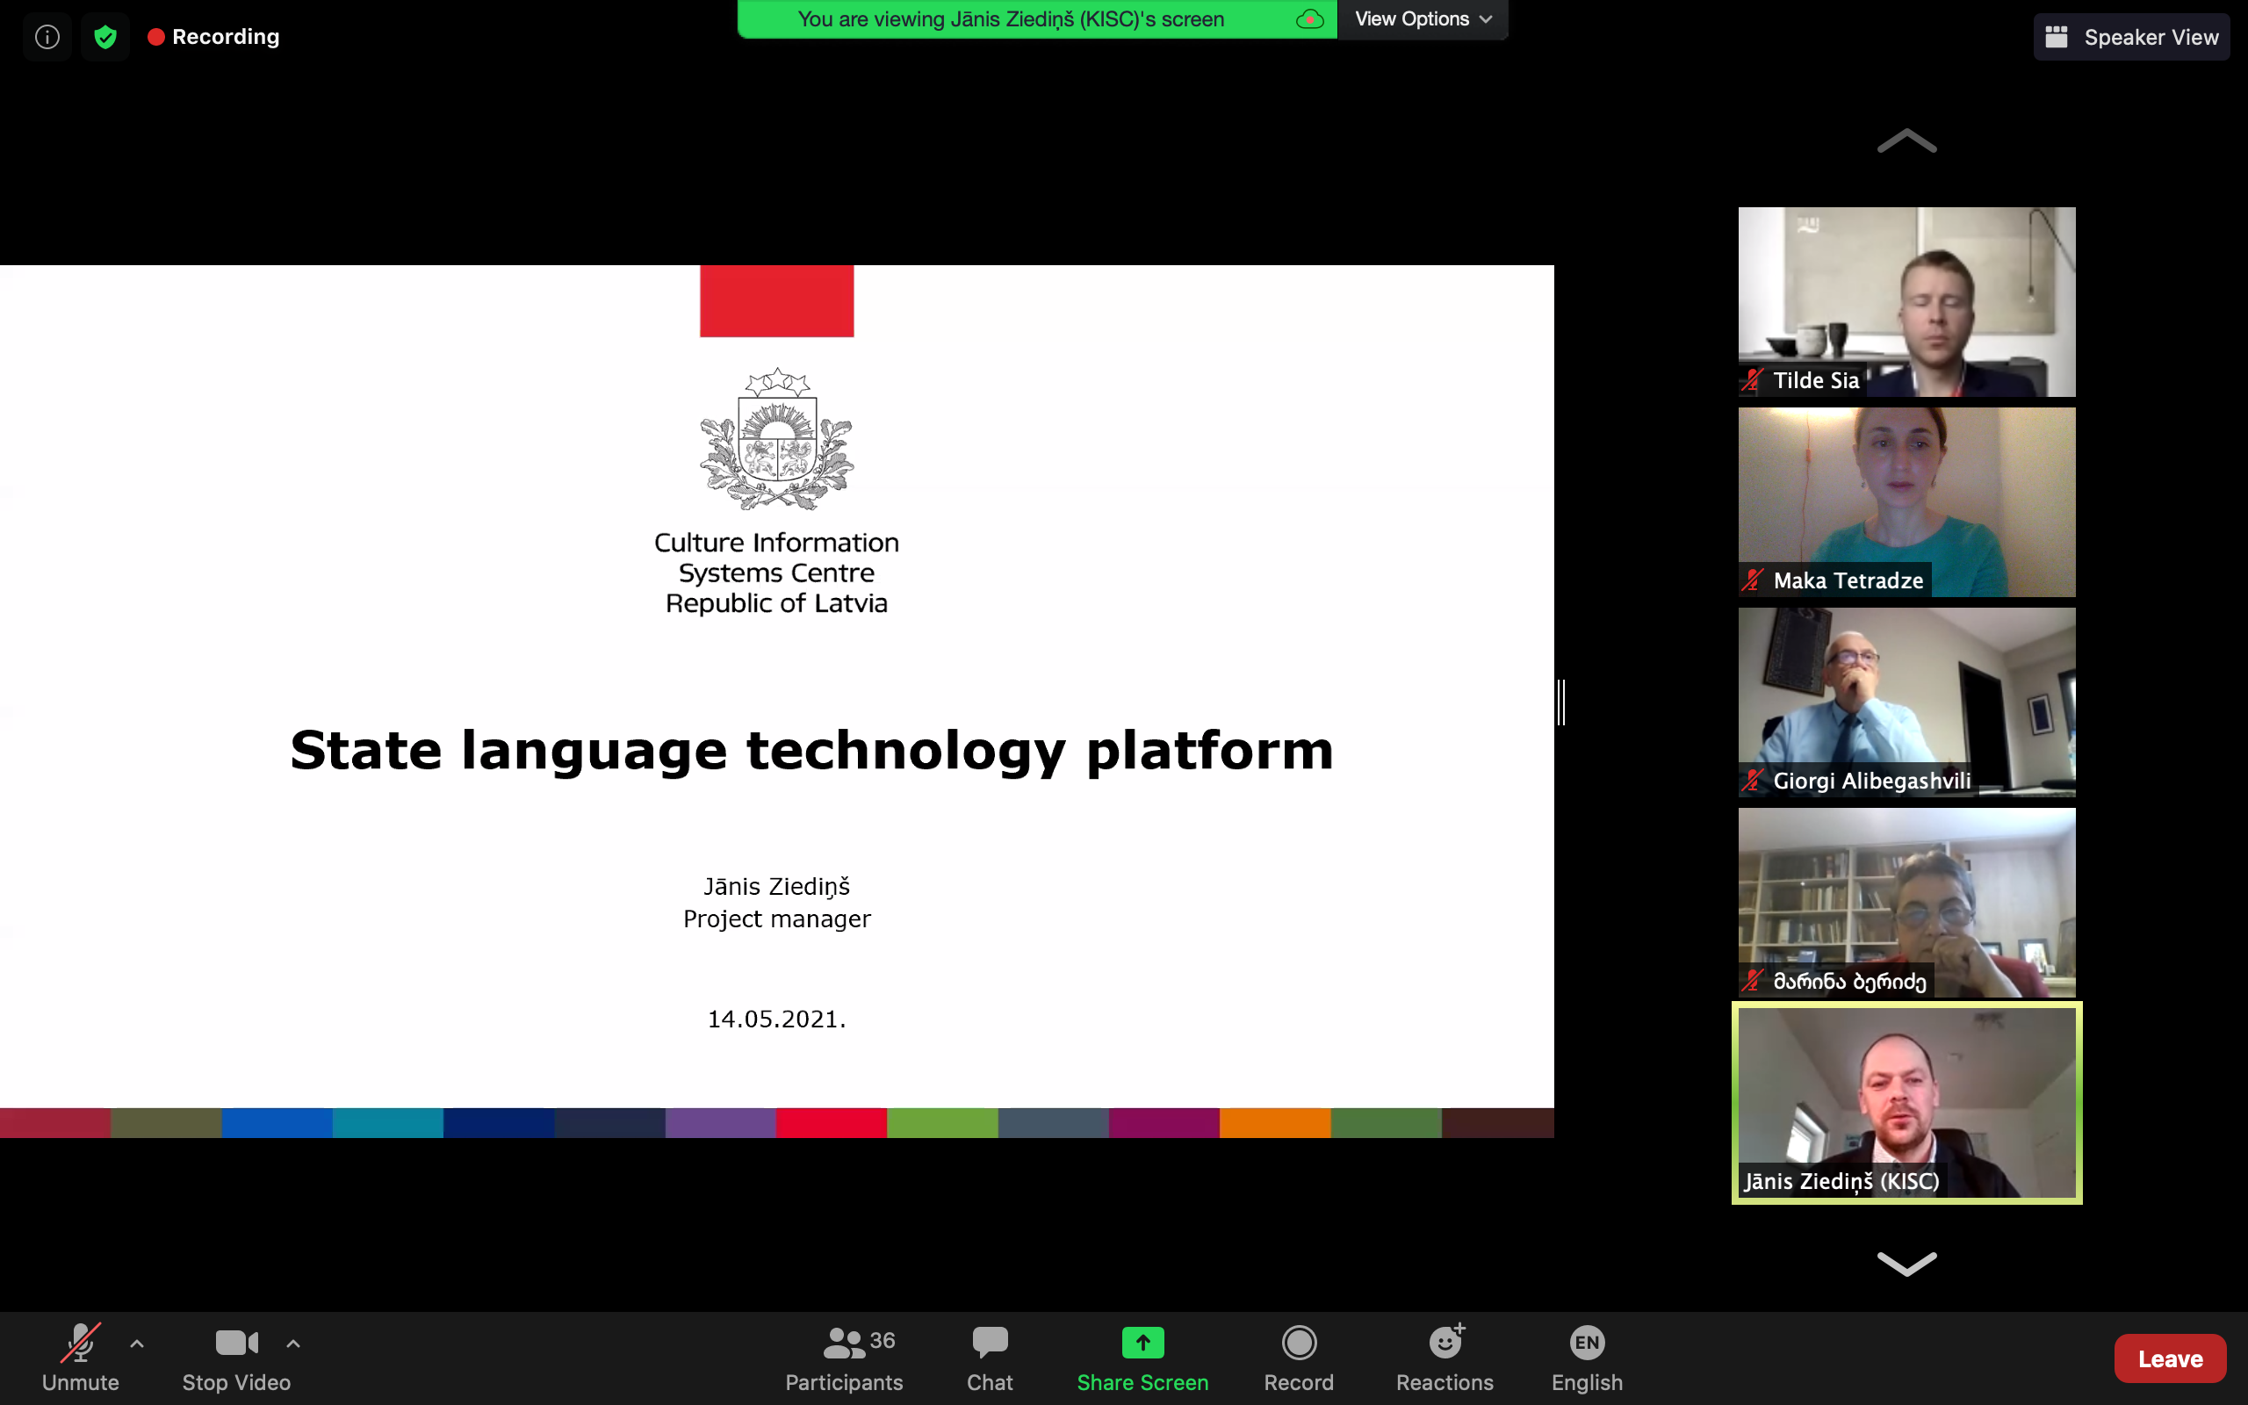The height and width of the screenshot is (1405, 2248).
Task: Unmute the microphone
Action: (x=80, y=1358)
